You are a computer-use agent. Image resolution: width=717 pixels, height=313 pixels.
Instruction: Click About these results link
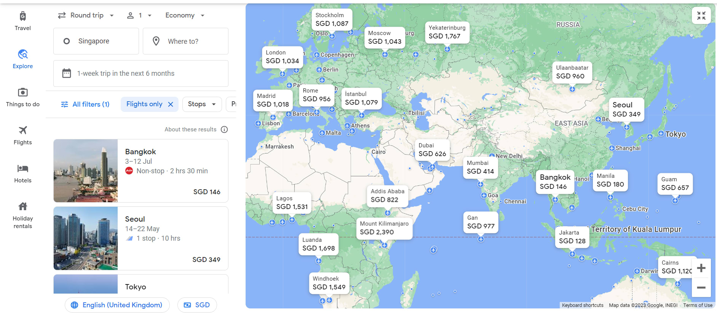pos(190,129)
